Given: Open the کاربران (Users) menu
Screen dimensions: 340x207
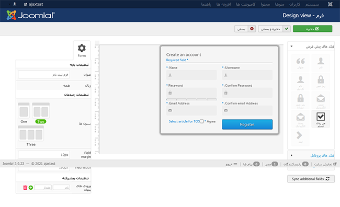Looking at the screenshot, I should 294,4.
